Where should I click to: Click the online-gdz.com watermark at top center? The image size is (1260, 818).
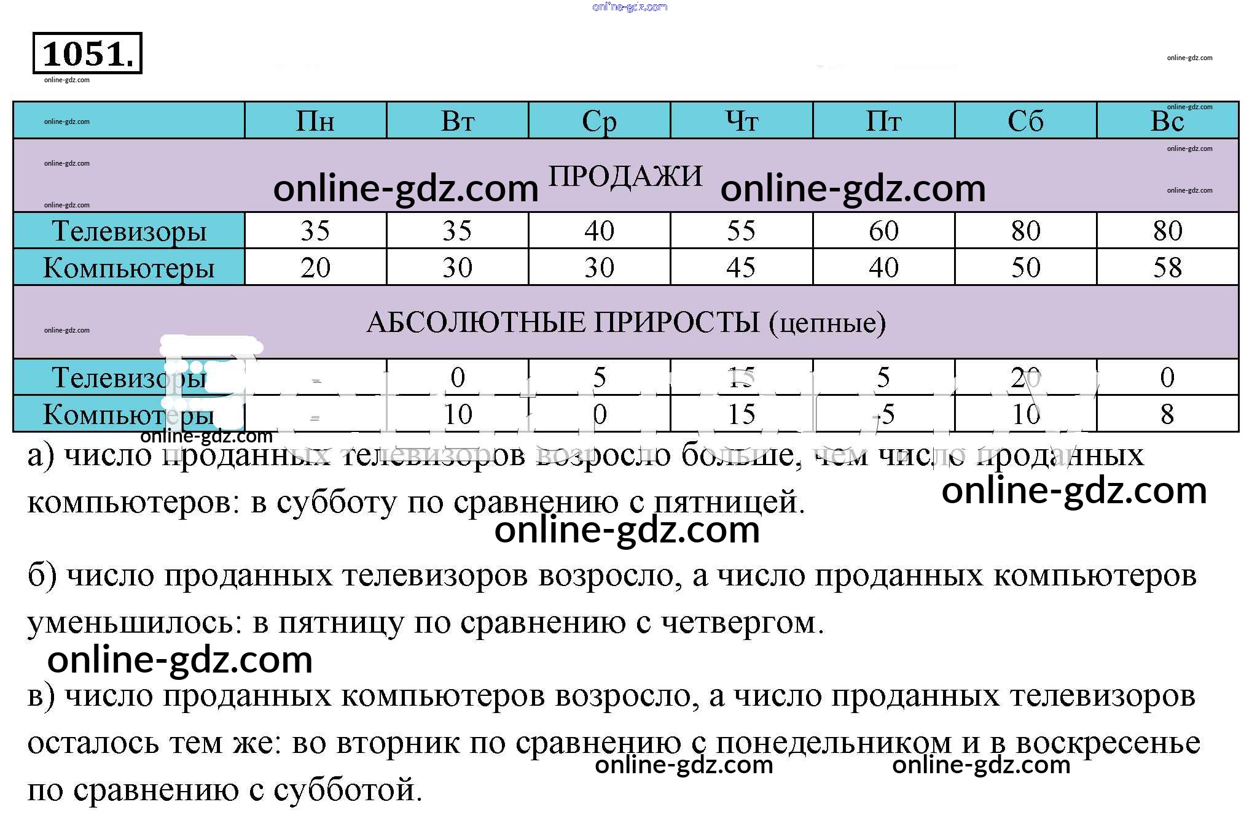coord(630,7)
